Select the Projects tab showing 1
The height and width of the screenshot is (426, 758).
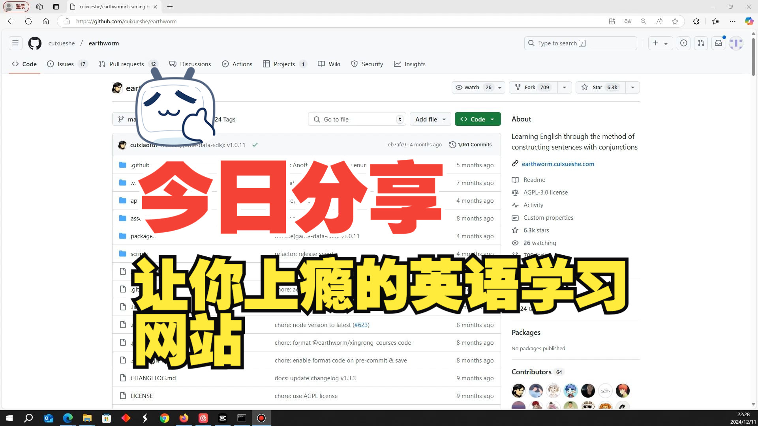pyautogui.click(x=285, y=64)
